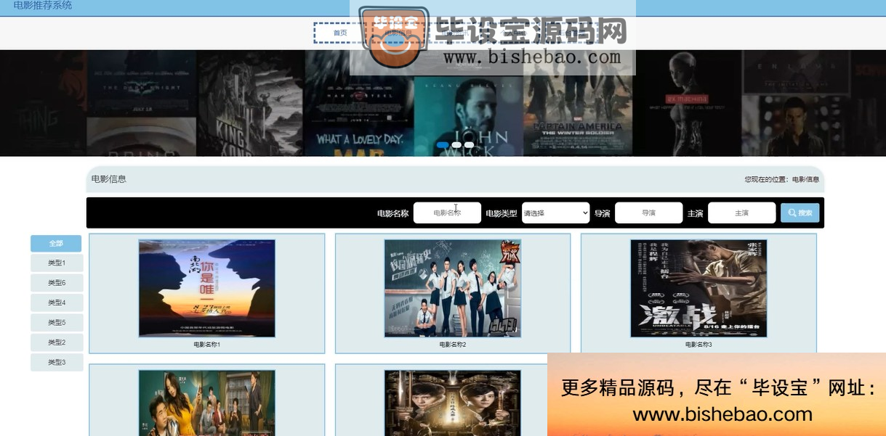
Task: Select the first blue carousel indicator dot
Action: tap(443, 145)
